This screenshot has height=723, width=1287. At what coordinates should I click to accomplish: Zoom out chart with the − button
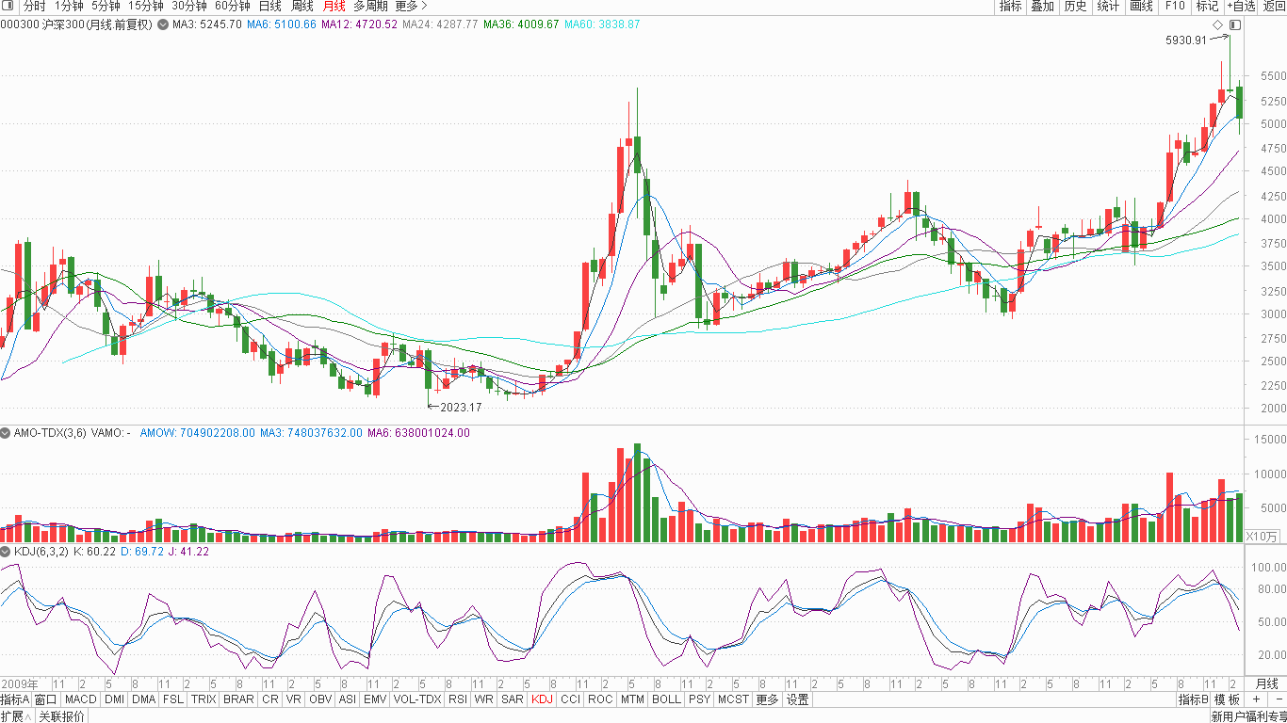tap(1279, 699)
